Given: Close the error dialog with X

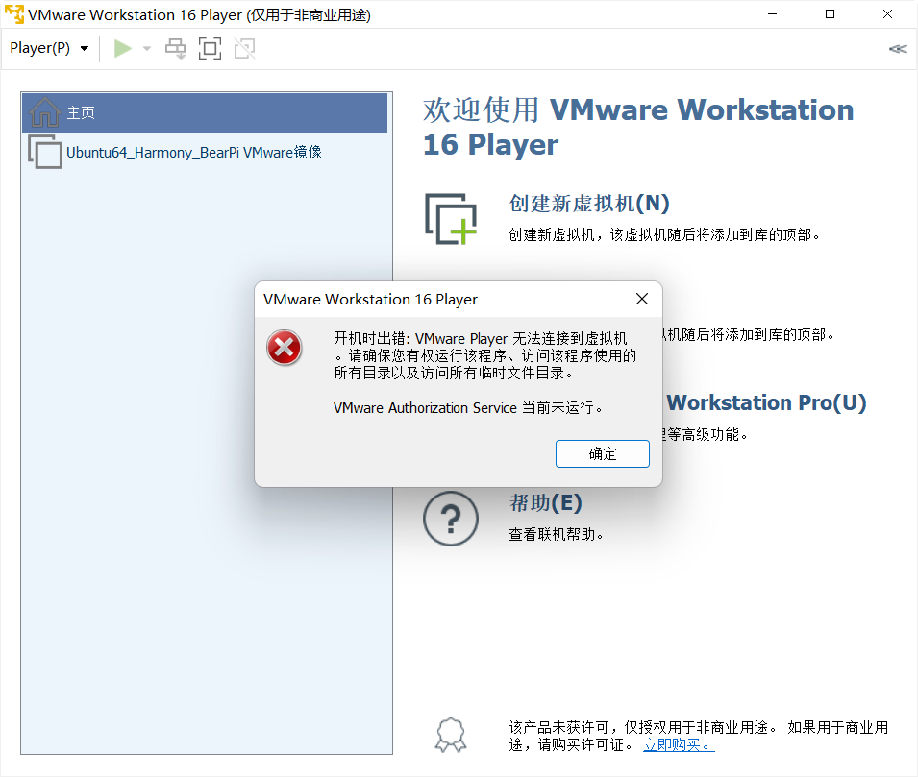Looking at the screenshot, I should 642,299.
